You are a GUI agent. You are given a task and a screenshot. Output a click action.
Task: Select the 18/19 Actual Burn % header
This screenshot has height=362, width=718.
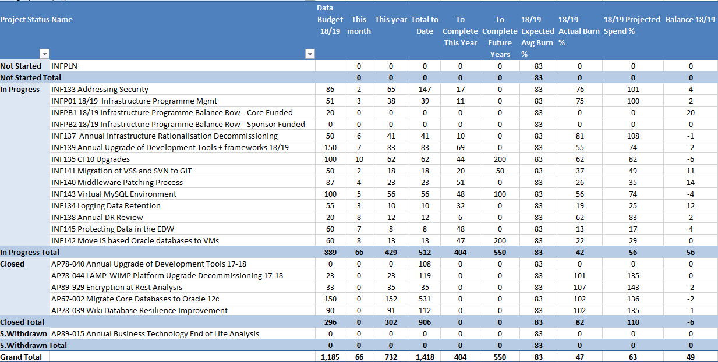579,31
